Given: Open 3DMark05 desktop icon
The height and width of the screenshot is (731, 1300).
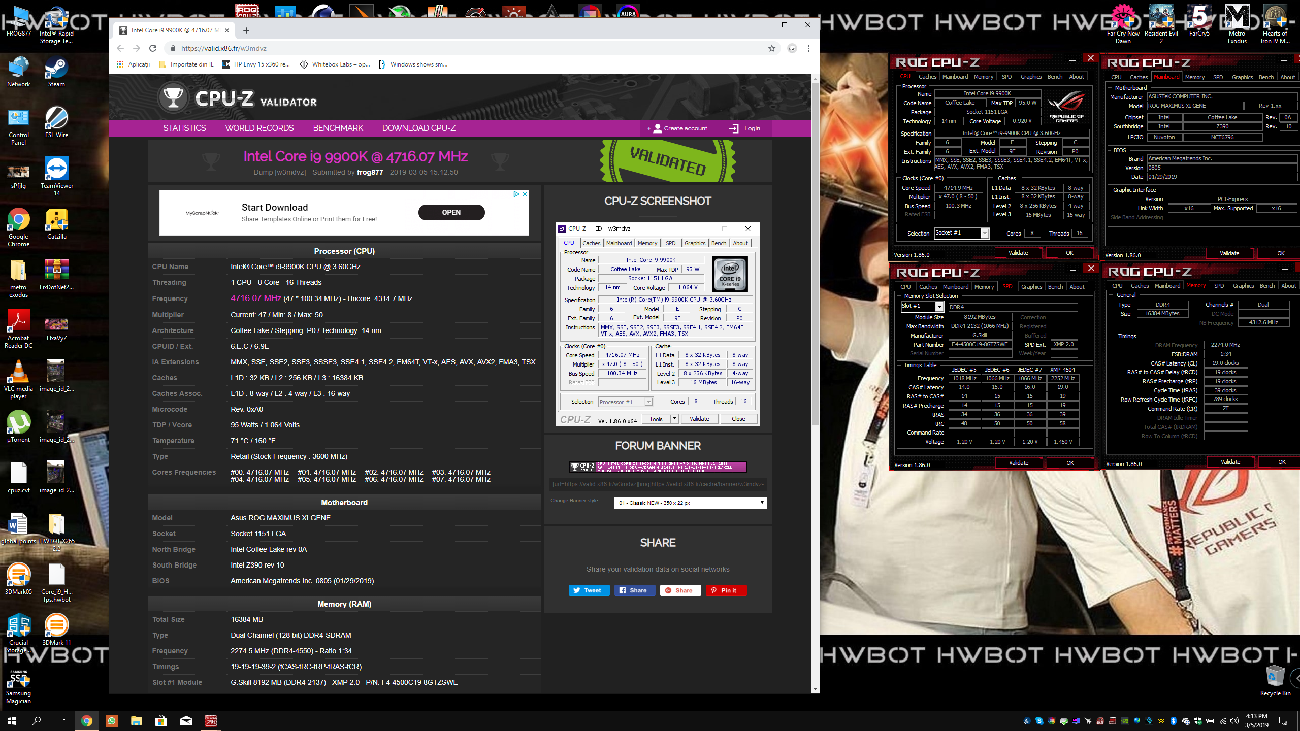Looking at the screenshot, I should click(x=18, y=579).
